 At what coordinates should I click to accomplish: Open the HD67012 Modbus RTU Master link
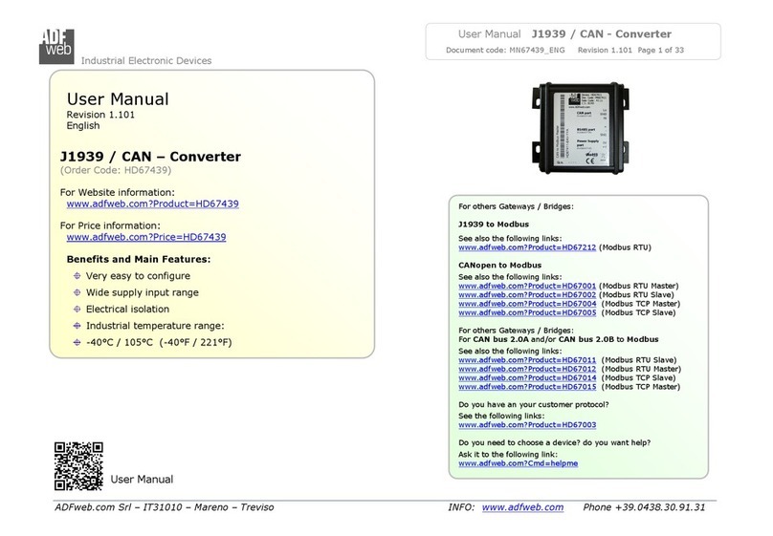(527, 369)
